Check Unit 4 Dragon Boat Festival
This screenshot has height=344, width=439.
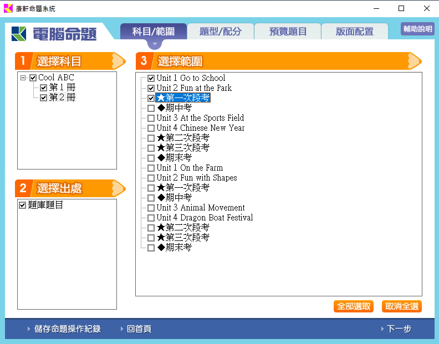pos(151,218)
